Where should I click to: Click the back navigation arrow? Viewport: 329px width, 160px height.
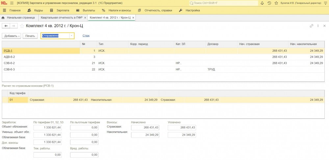tap(6, 26)
